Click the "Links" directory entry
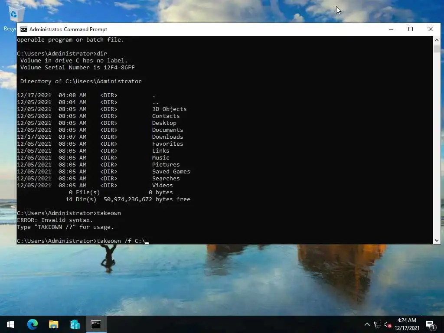444x333 pixels. [161, 150]
